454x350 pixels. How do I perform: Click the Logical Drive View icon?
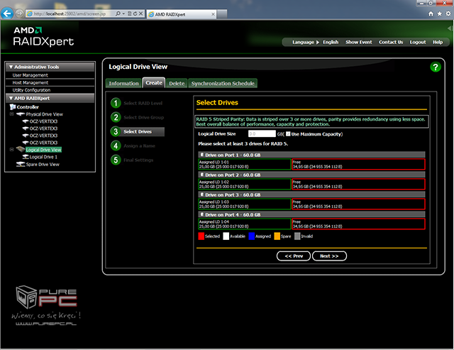point(21,150)
